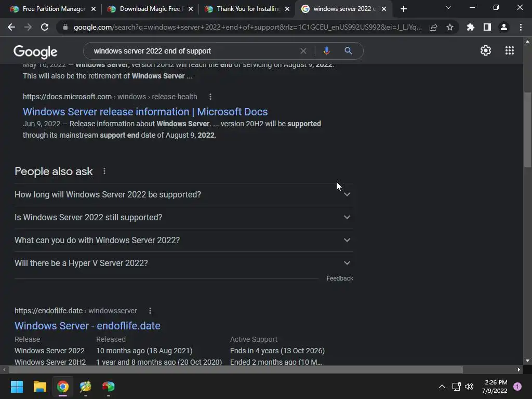Screen dimensions: 532x399
Task: Share this page from address bar
Action: pyautogui.click(x=433, y=27)
